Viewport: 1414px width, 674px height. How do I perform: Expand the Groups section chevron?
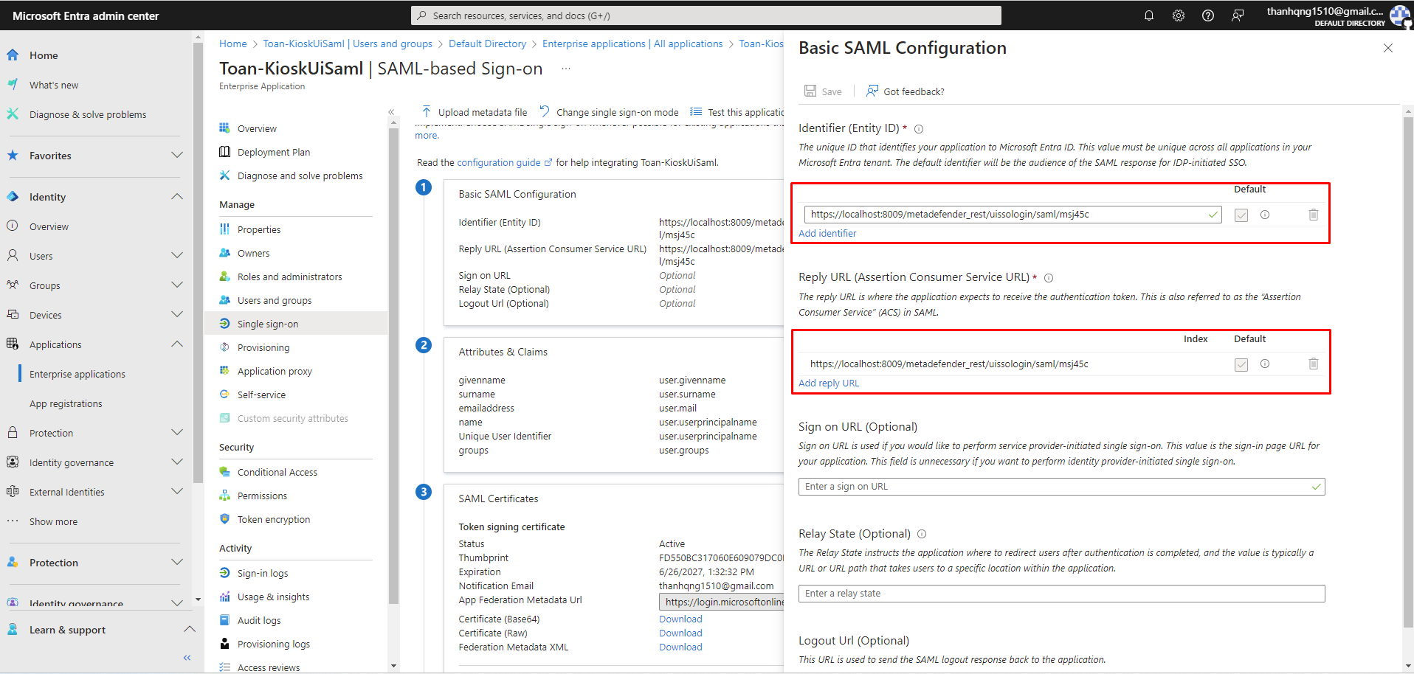tap(177, 285)
